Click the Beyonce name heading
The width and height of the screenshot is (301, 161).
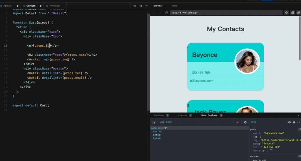[205, 55]
